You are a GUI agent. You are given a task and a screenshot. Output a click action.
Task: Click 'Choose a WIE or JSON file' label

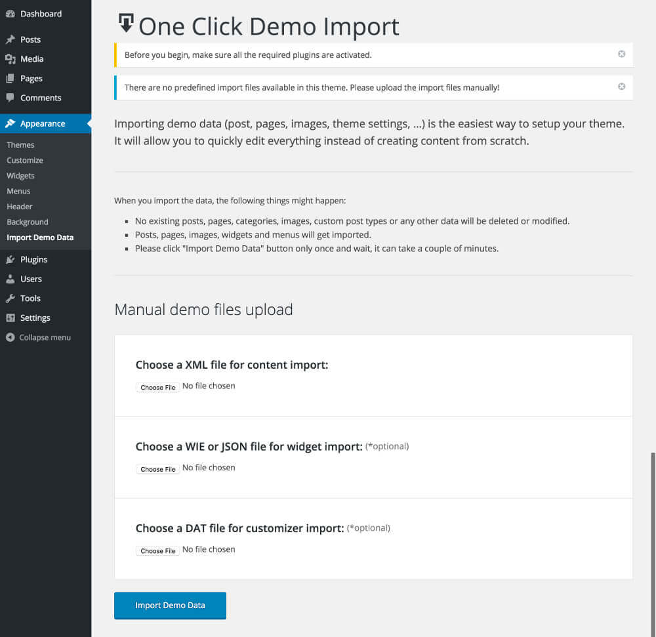(x=249, y=447)
